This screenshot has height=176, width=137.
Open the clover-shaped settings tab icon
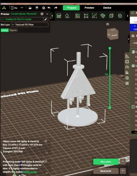[127, 83]
